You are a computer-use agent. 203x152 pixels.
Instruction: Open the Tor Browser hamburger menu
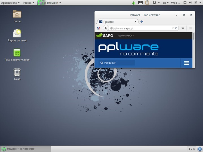(x=191, y=28)
